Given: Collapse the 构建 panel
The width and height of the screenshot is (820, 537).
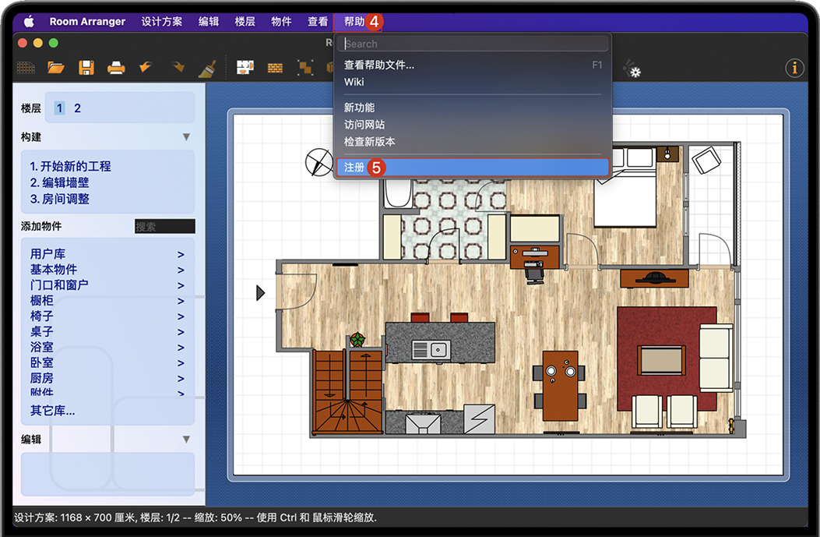Looking at the screenshot, I should coord(185,137).
